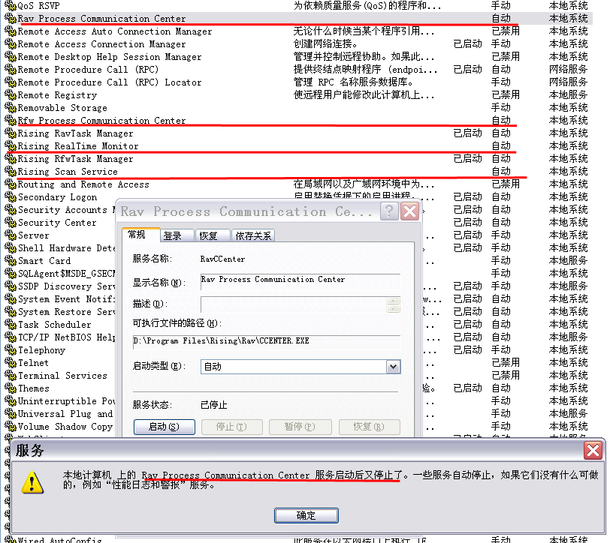Switch to the 登录 tab
613x543 pixels.
tap(177, 235)
